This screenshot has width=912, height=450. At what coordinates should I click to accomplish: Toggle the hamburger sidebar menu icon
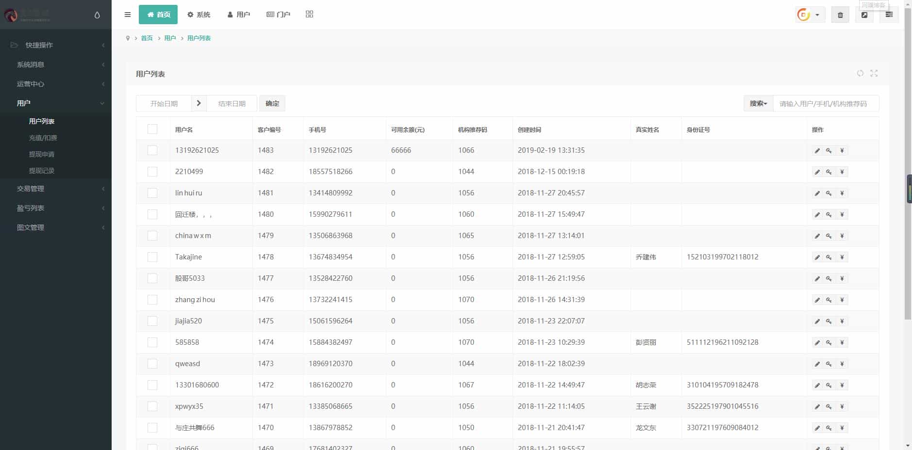128,15
